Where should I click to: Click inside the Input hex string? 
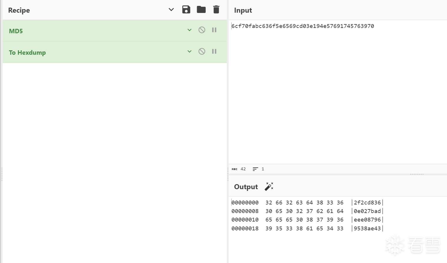point(303,26)
